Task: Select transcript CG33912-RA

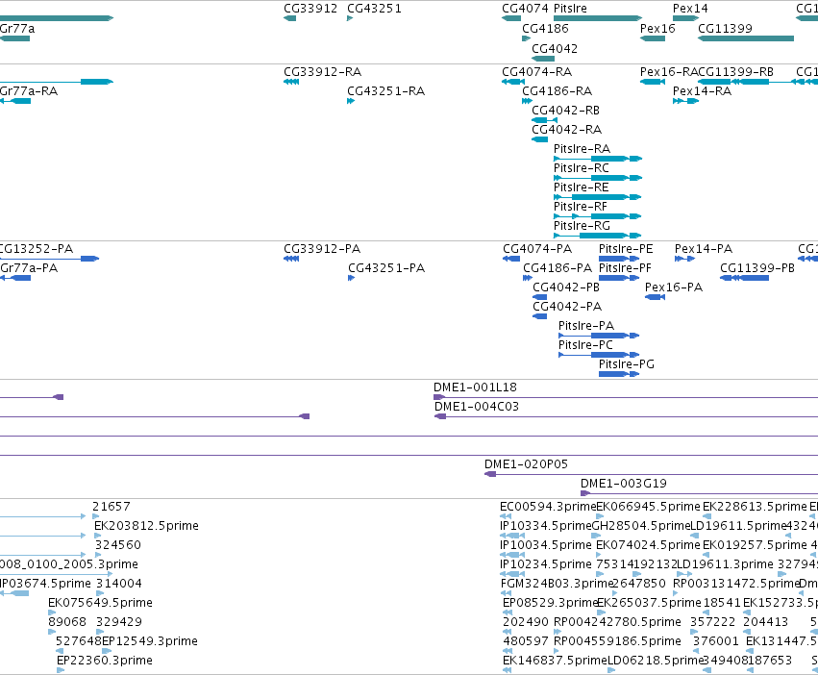Action: click(x=322, y=72)
